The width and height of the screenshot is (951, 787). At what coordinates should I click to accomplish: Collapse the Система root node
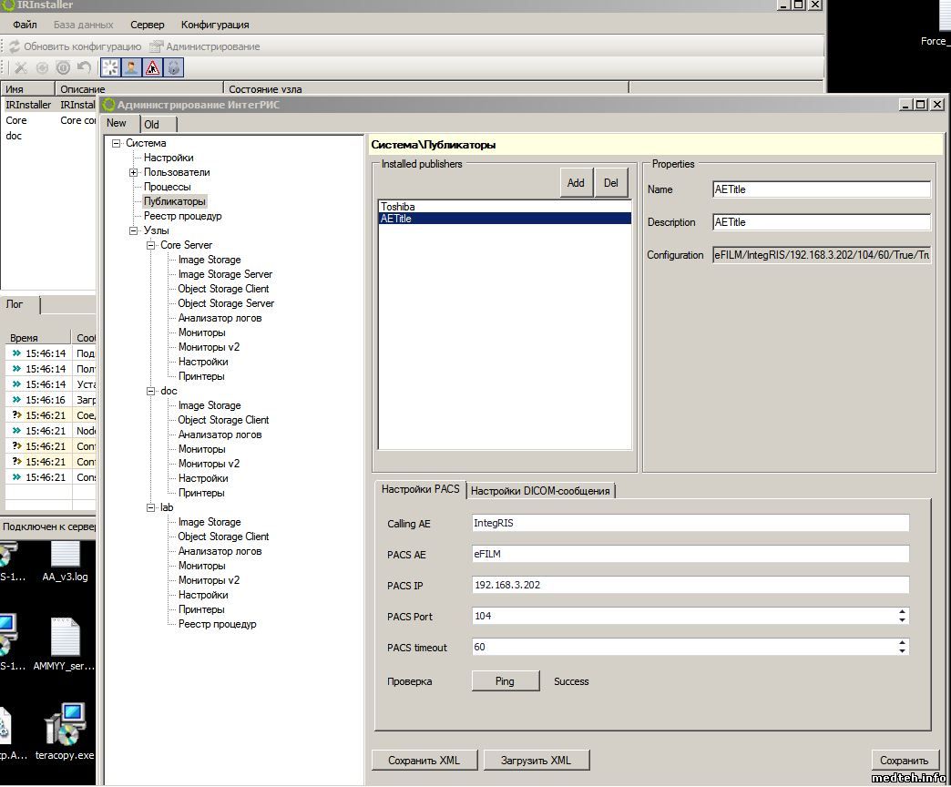click(x=116, y=143)
